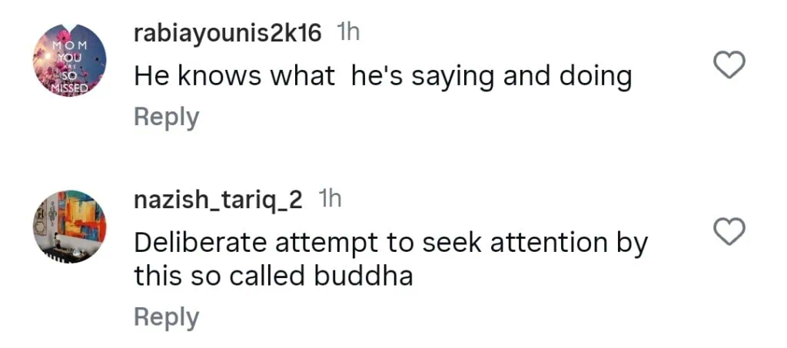The image size is (787, 348).
Task: Tap the 'this so called buddha' text line
Action: (x=273, y=275)
